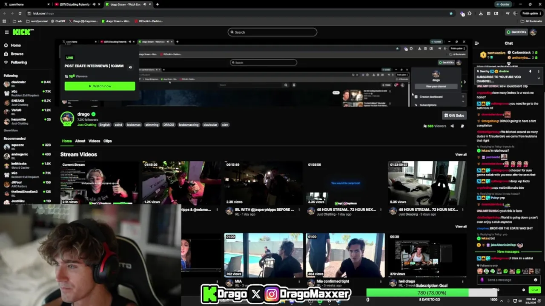The width and height of the screenshot is (545, 306).
Task: Open the user profile avatar menu
Action: (533, 32)
